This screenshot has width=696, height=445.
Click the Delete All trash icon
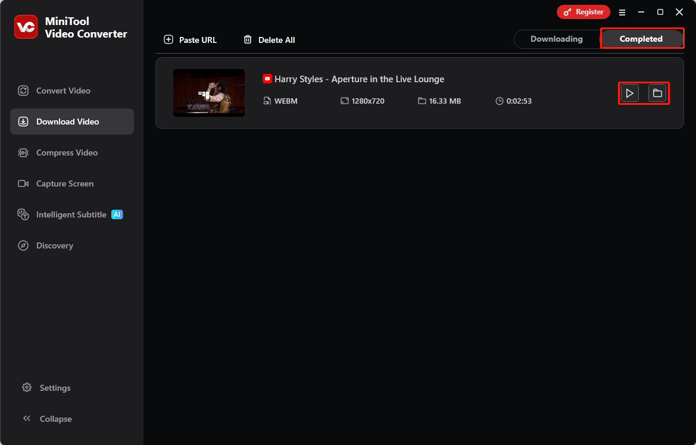[x=248, y=39]
